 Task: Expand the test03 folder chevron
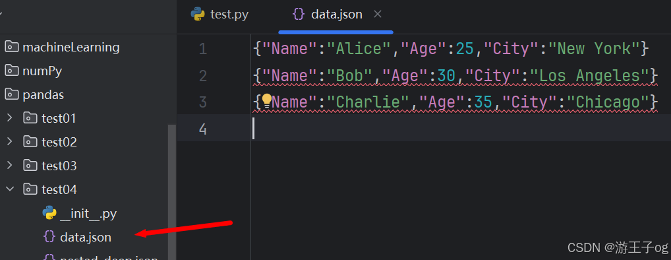pyautogui.click(x=11, y=166)
